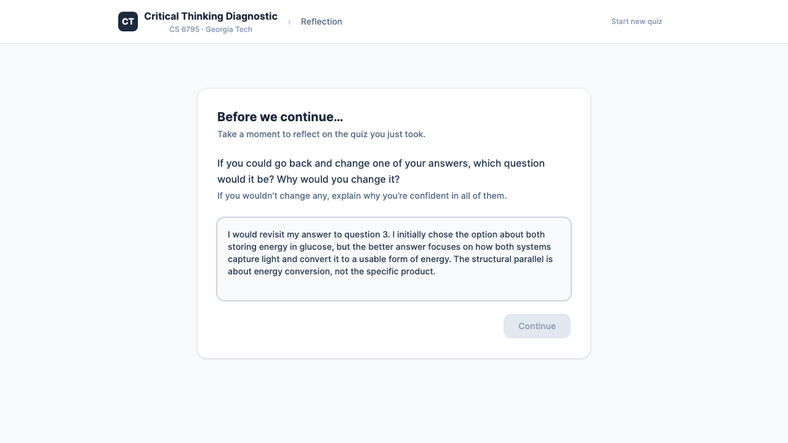Click the "Take a moment to reflect" line
788x443 pixels.
pyautogui.click(x=321, y=134)
